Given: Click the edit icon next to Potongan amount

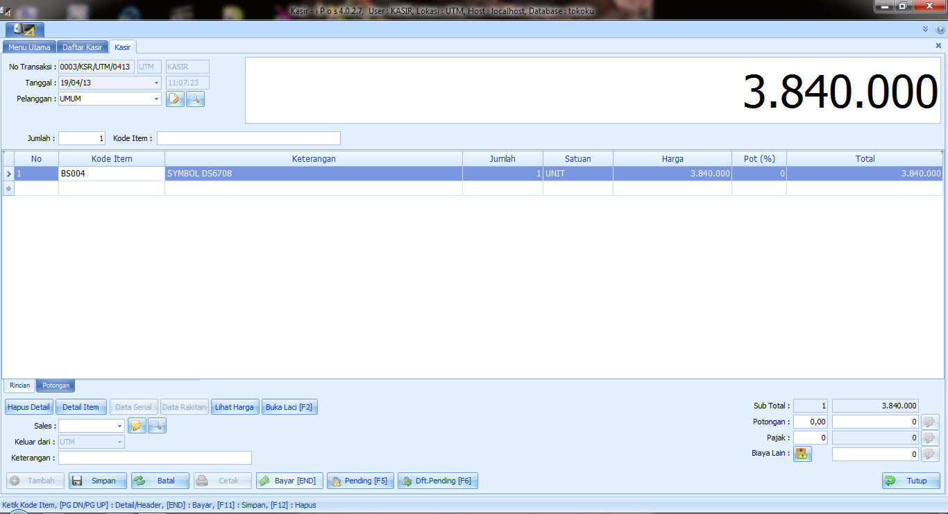Looking at the screenshot, I should 930,422.
